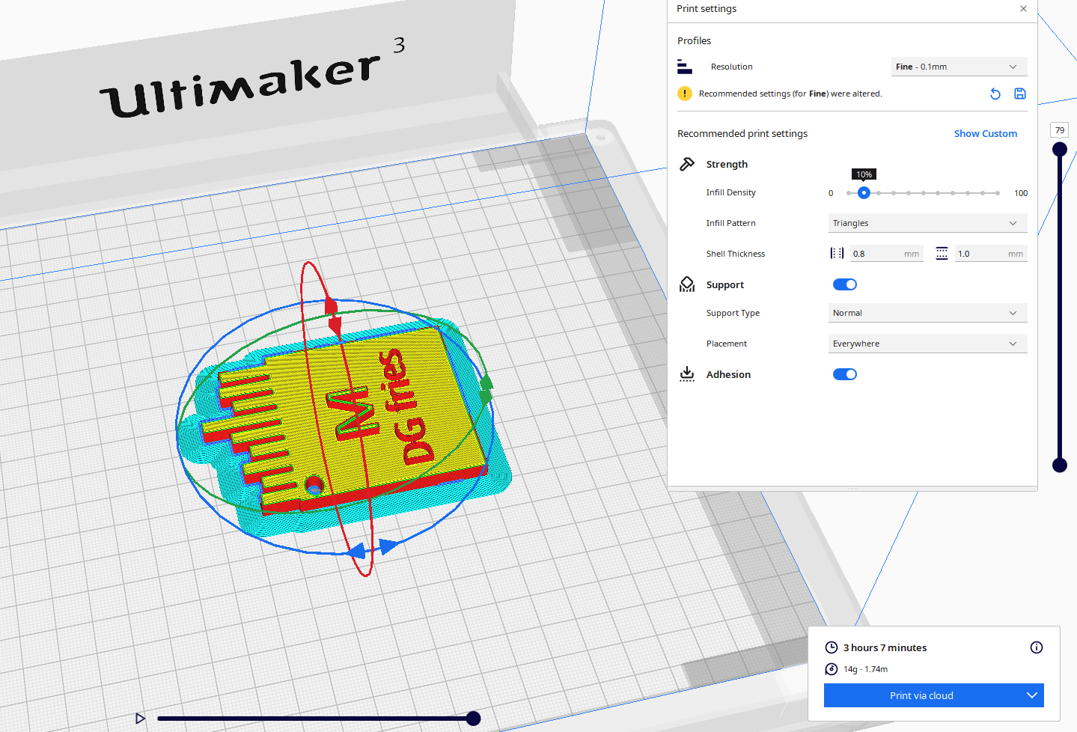Change the Infill Pattern from Triangles

[x=927, y=222]
